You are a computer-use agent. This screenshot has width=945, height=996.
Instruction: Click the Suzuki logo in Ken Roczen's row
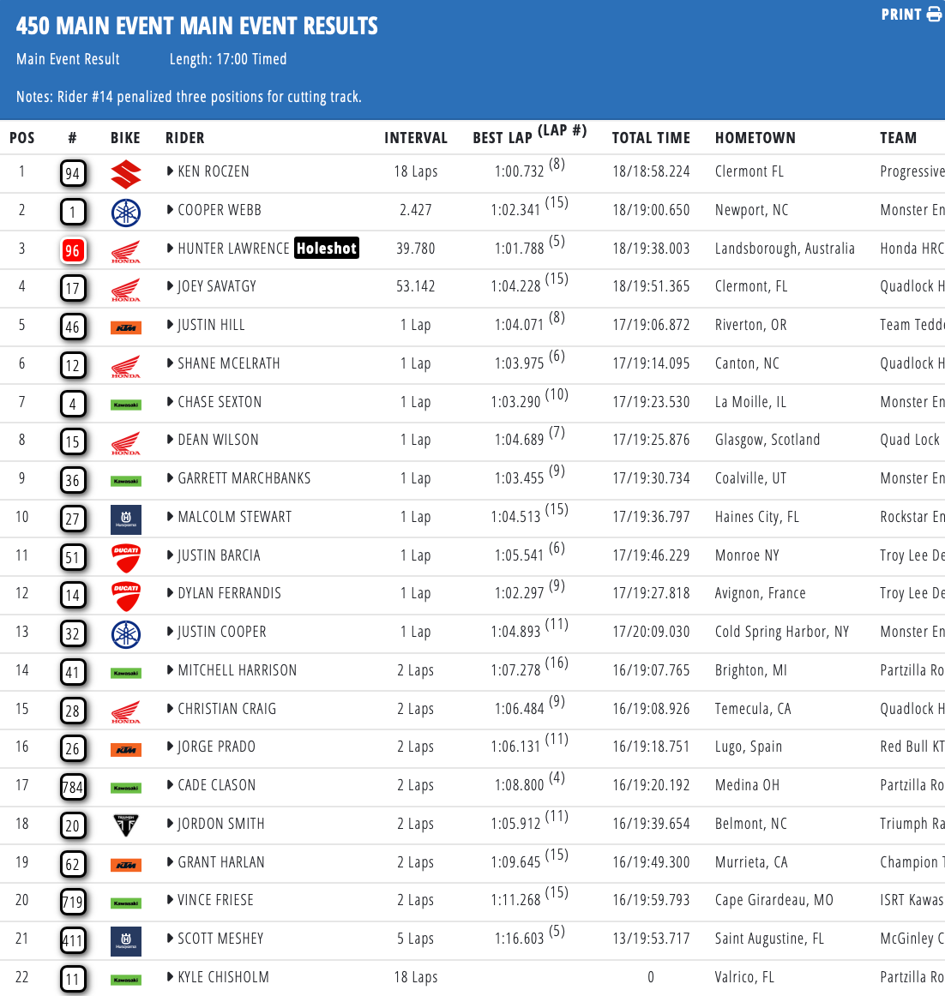point(126,173)
